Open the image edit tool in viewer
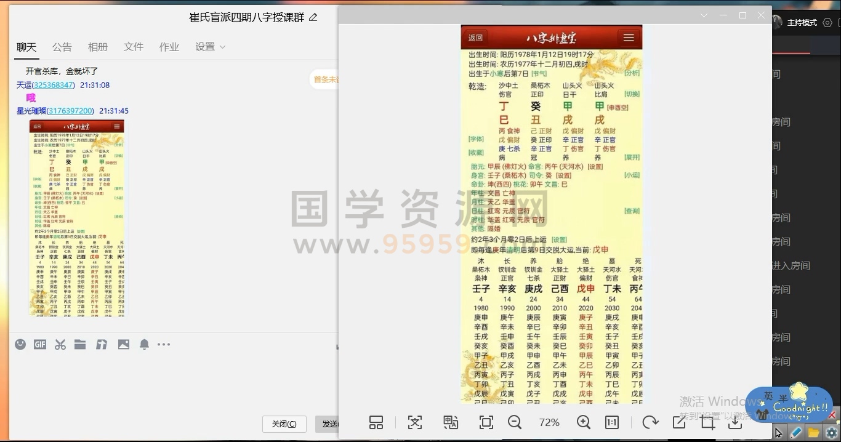 679,422
